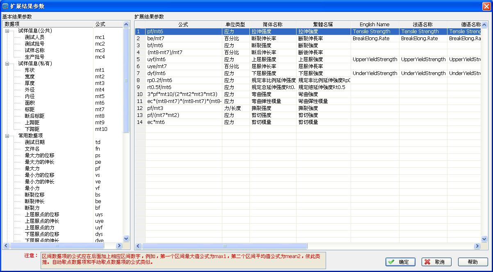Click the up arrow of right table scrollbar

click(x=484, y=25)
